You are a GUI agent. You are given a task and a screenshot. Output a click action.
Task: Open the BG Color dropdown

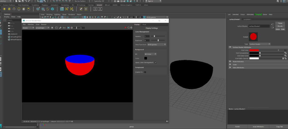click(x=150, y=54)
